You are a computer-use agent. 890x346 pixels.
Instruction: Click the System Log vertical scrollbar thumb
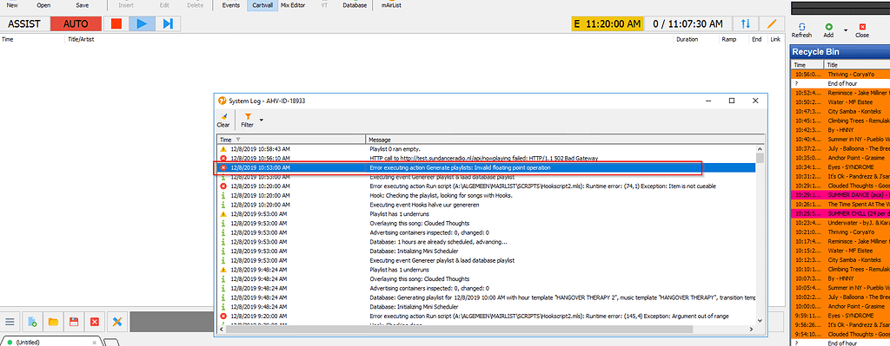tap(760, 157)
